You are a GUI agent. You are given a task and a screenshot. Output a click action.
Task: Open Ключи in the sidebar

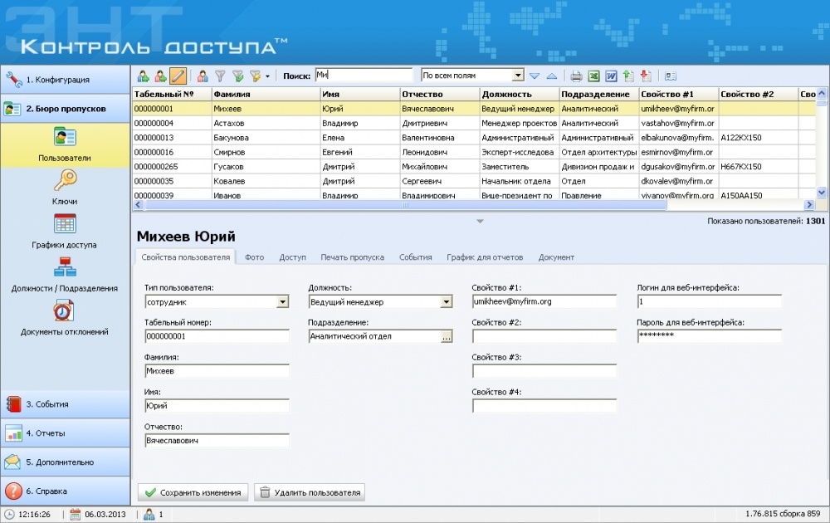coord(65,188)
